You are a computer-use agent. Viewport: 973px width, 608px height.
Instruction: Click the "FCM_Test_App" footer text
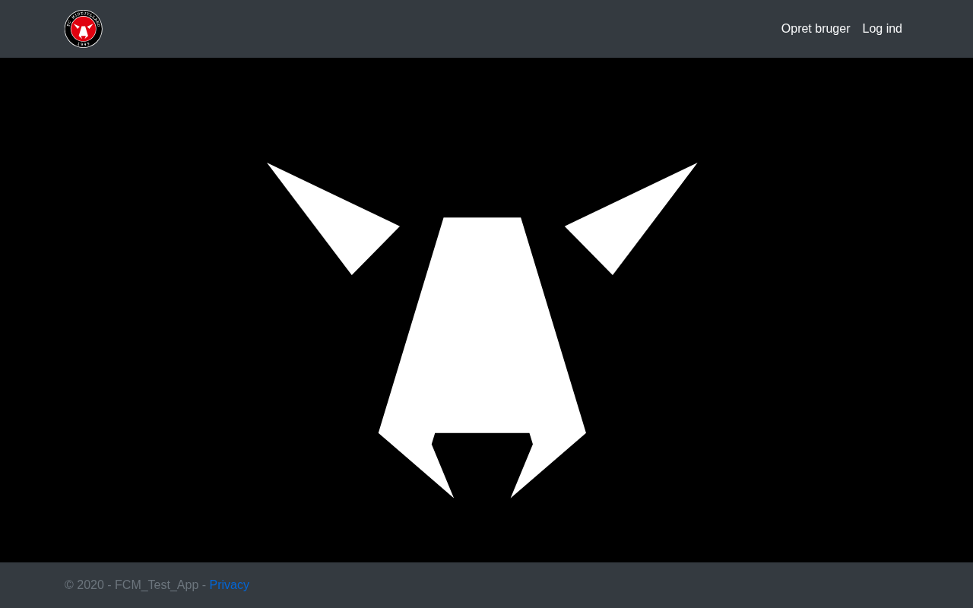(x=157, y=584)
